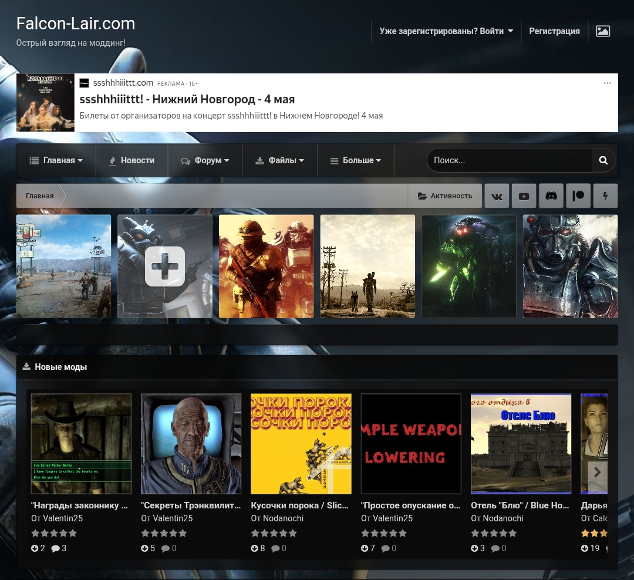Screen dimensions: 634x580
Task: Open the Новости menu item
Action: [x=131, y=160]
